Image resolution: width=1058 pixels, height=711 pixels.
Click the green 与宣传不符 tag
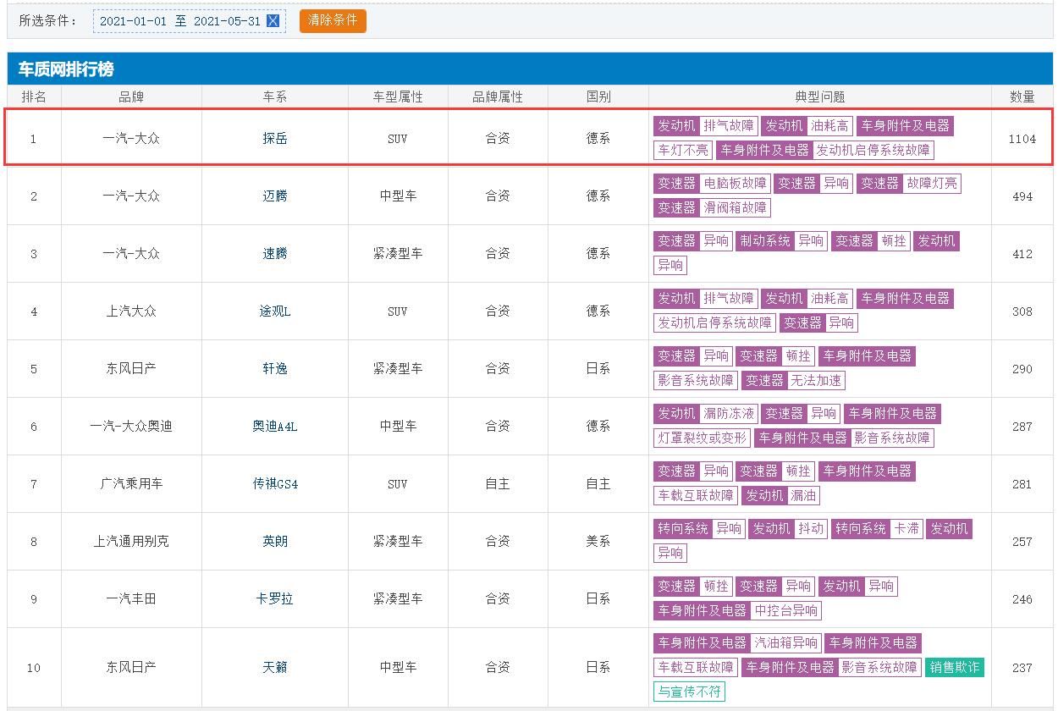689,692
